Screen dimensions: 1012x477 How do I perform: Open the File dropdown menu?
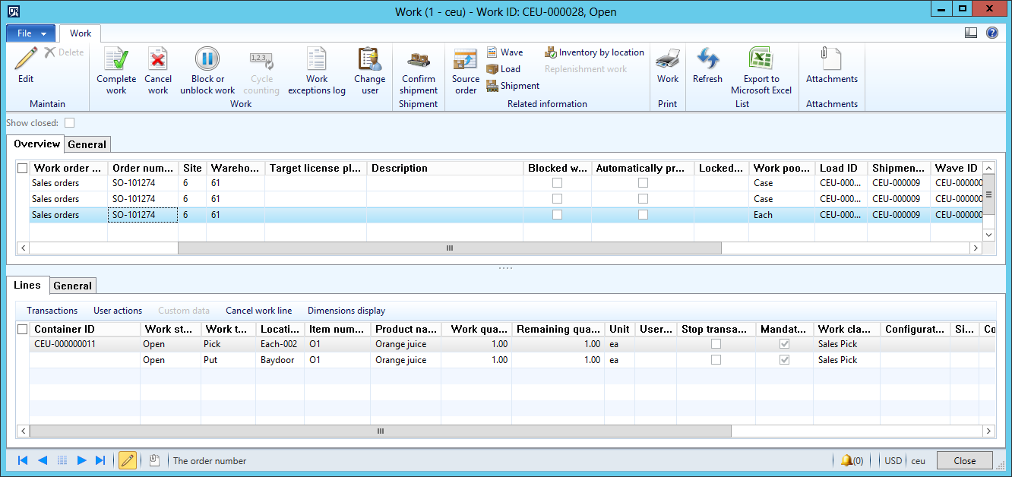coord(31,33)
